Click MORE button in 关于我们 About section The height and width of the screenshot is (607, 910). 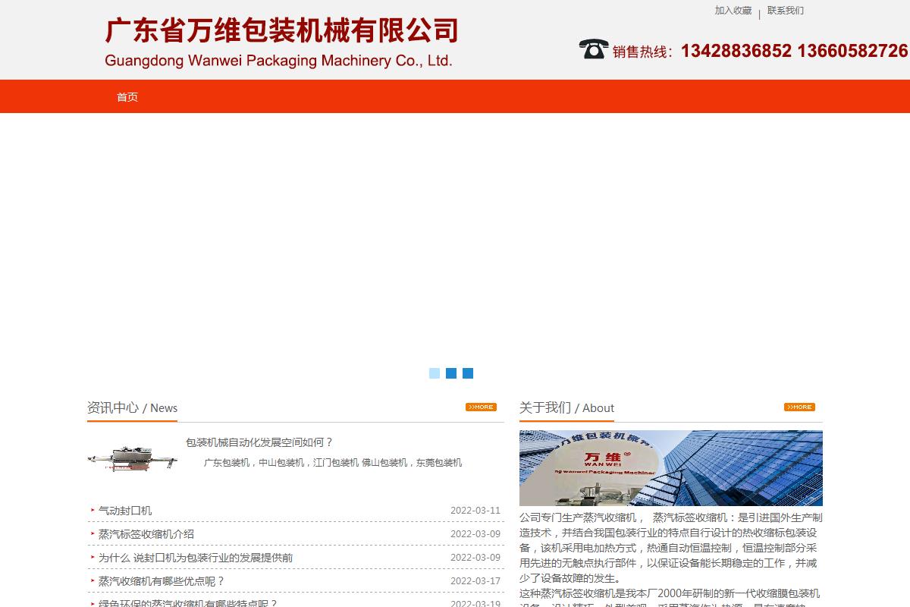799,407
